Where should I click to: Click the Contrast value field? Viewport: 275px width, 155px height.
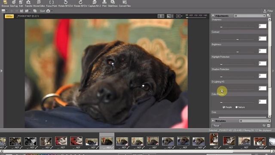(x=263, y=38)
